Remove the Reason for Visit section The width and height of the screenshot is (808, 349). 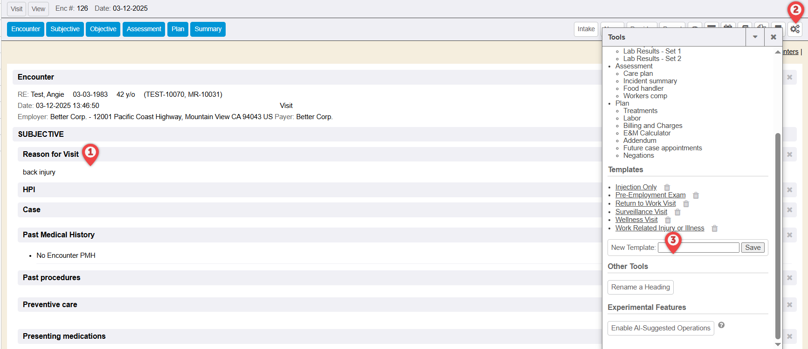tap(789, 154)
